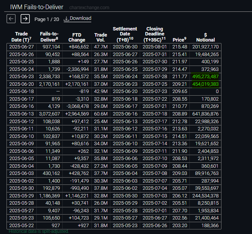
Task: Select trade date 2025-06-26
Action: click(x=21, y=54)
